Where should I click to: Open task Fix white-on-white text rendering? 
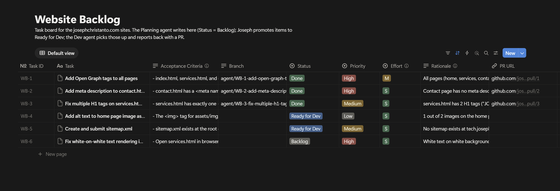[x=104, y=141]
